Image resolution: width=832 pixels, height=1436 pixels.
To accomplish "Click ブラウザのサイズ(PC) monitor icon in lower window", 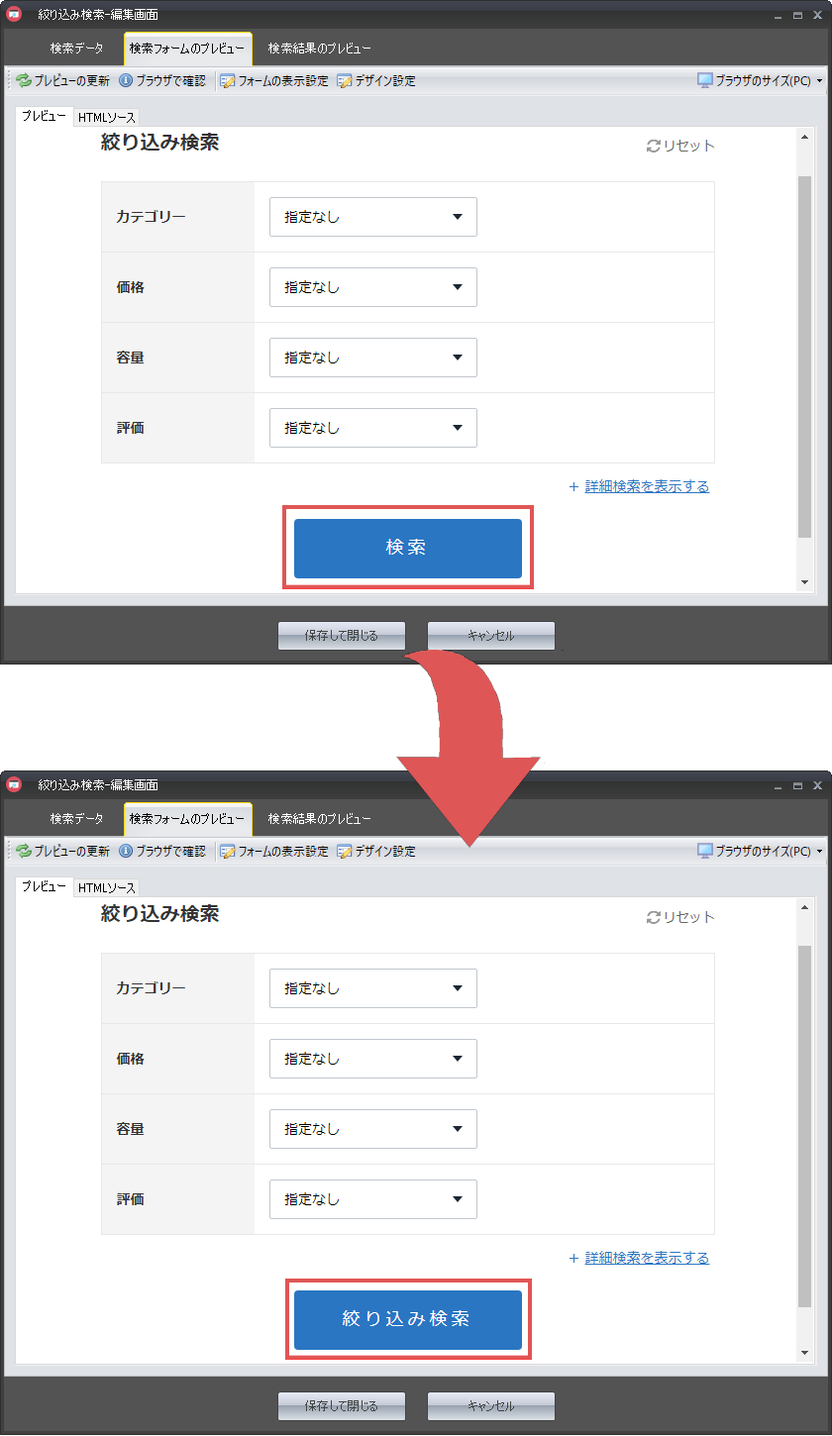I will (x=705, y=851).
